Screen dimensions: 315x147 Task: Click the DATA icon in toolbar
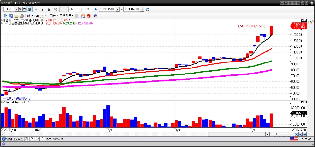point(83,16)
